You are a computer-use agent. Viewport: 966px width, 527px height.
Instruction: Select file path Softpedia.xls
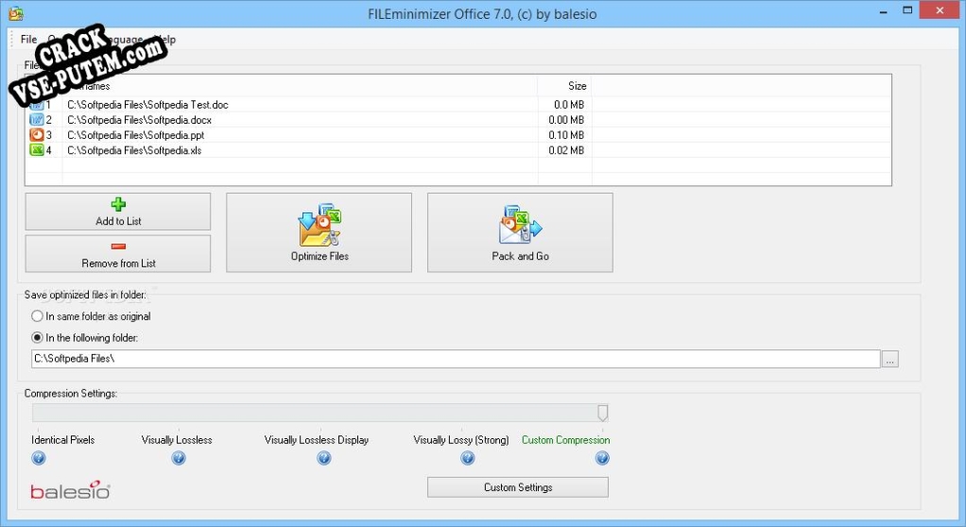(134, 151)
